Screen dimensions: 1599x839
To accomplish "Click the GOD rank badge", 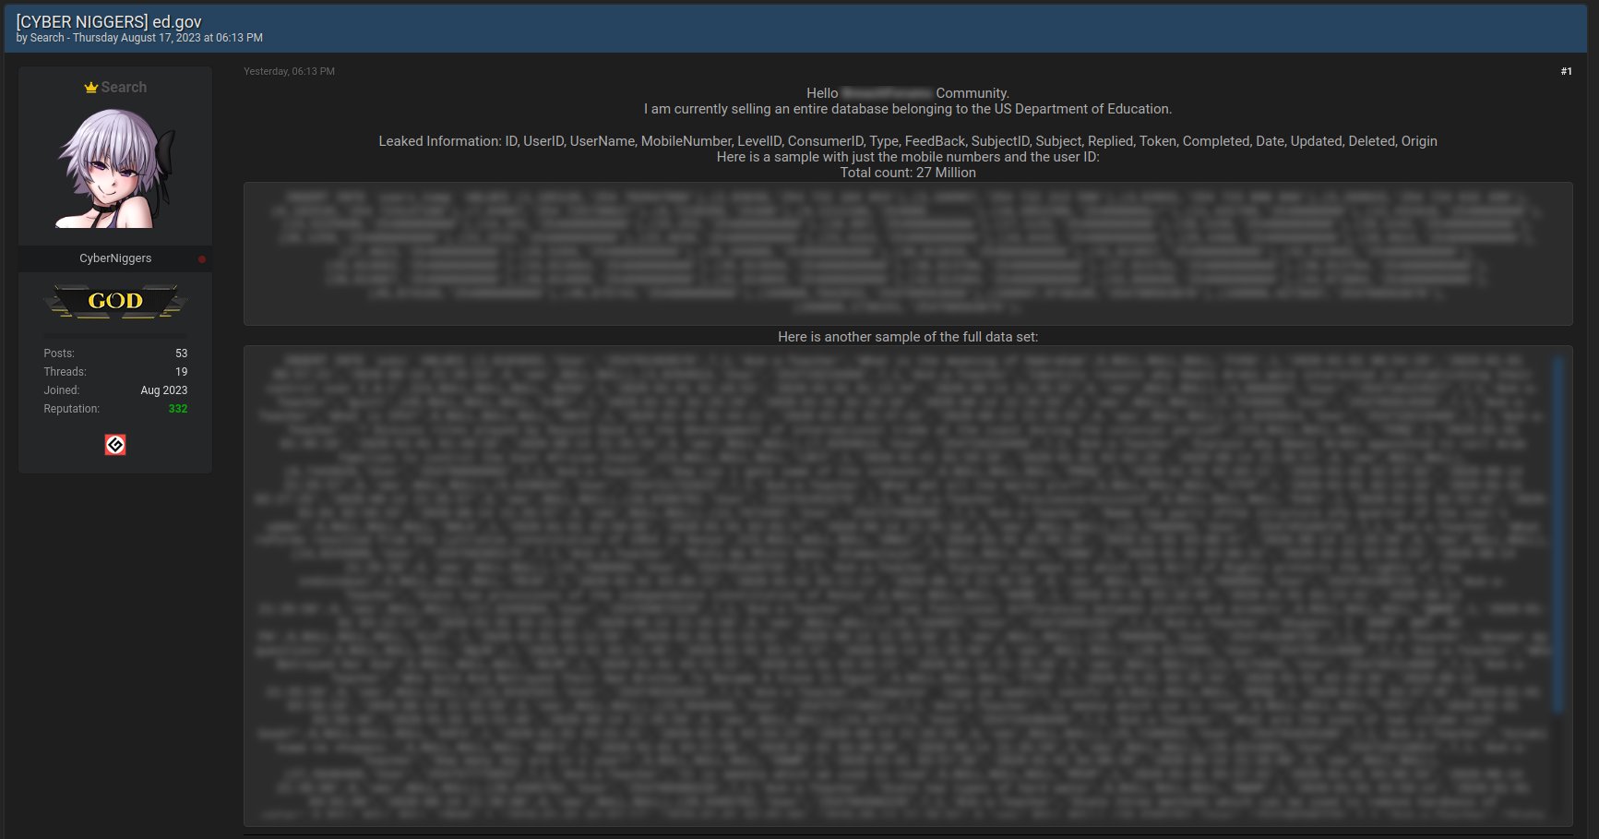I will click(115, 301).
